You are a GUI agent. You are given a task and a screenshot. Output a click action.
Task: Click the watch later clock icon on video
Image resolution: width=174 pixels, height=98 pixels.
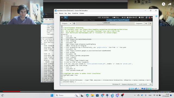[x=163, y=4]
